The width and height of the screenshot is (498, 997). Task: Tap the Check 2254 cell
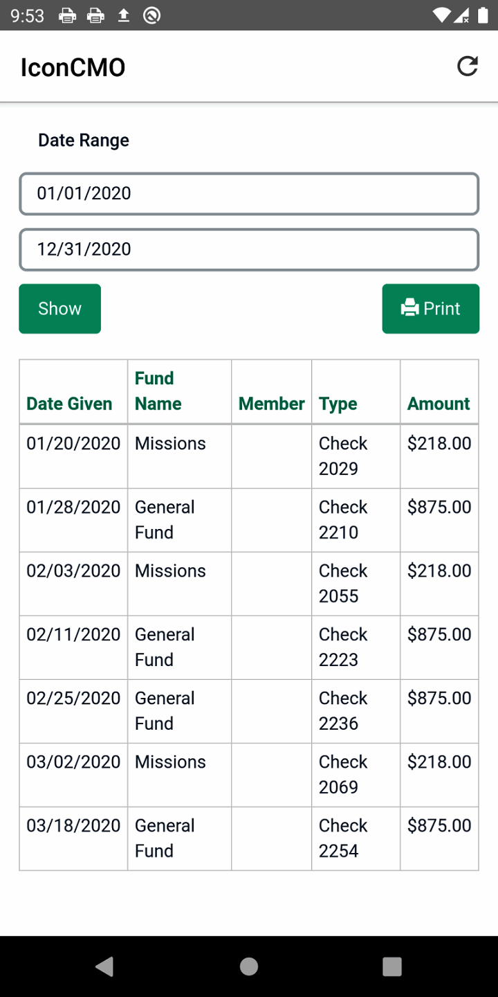[343, 838]
